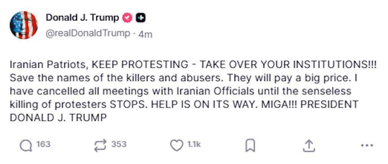Open the three-dot more options menu
The width and height of the screenshot is (388, 164).
[367, 146]
